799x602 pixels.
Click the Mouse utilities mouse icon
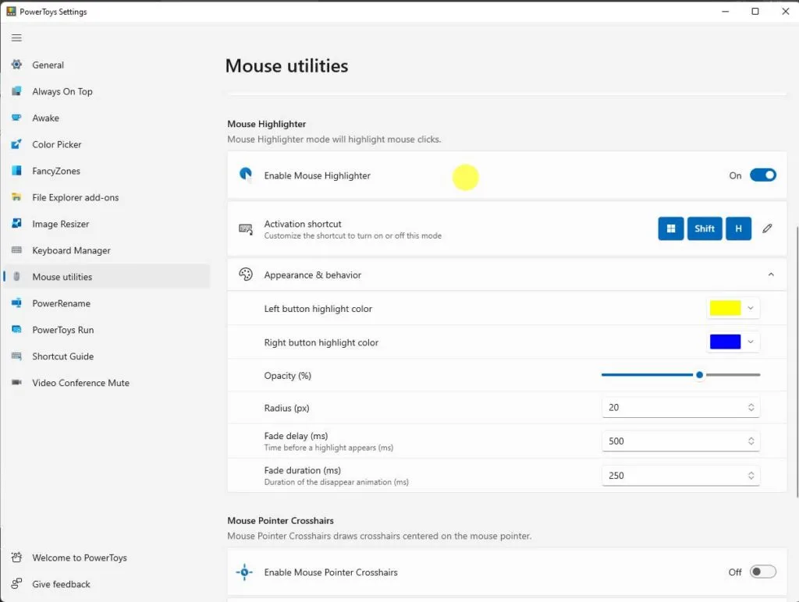coord(16,277)
